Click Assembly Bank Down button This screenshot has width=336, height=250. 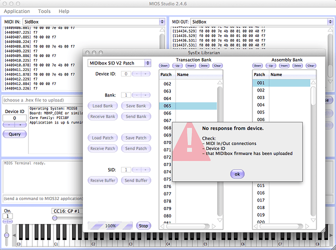257,65
